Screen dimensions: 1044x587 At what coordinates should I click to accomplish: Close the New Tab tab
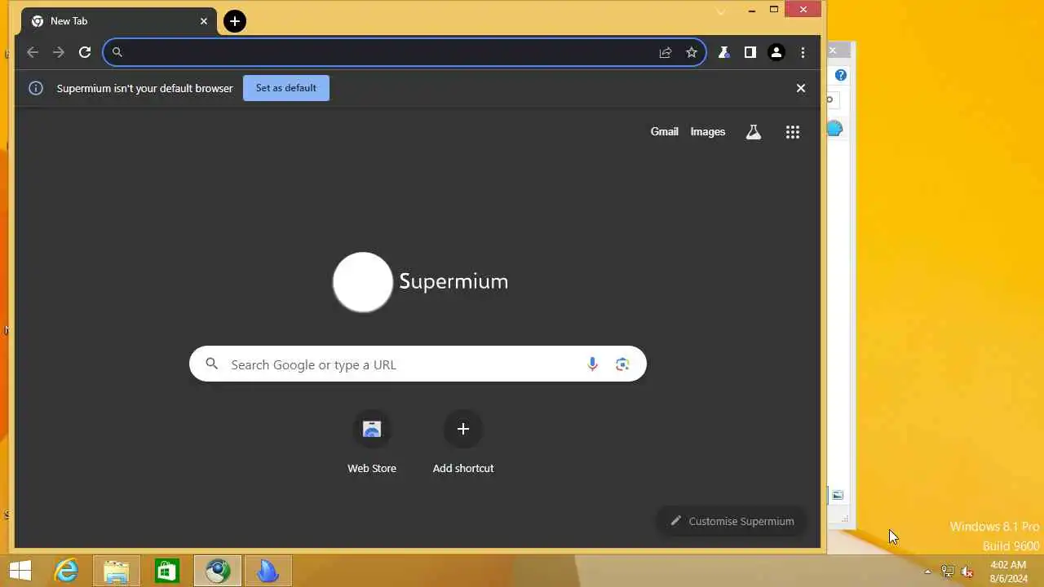click(204, 21)
